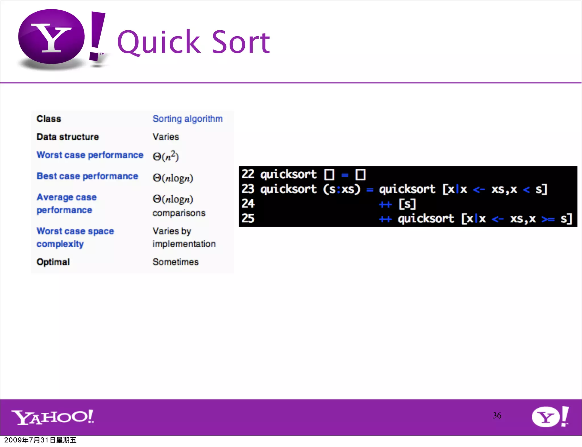Follow the Best case performance link
This screenshot has width=582, height=447.
click(x=87, y=176)
